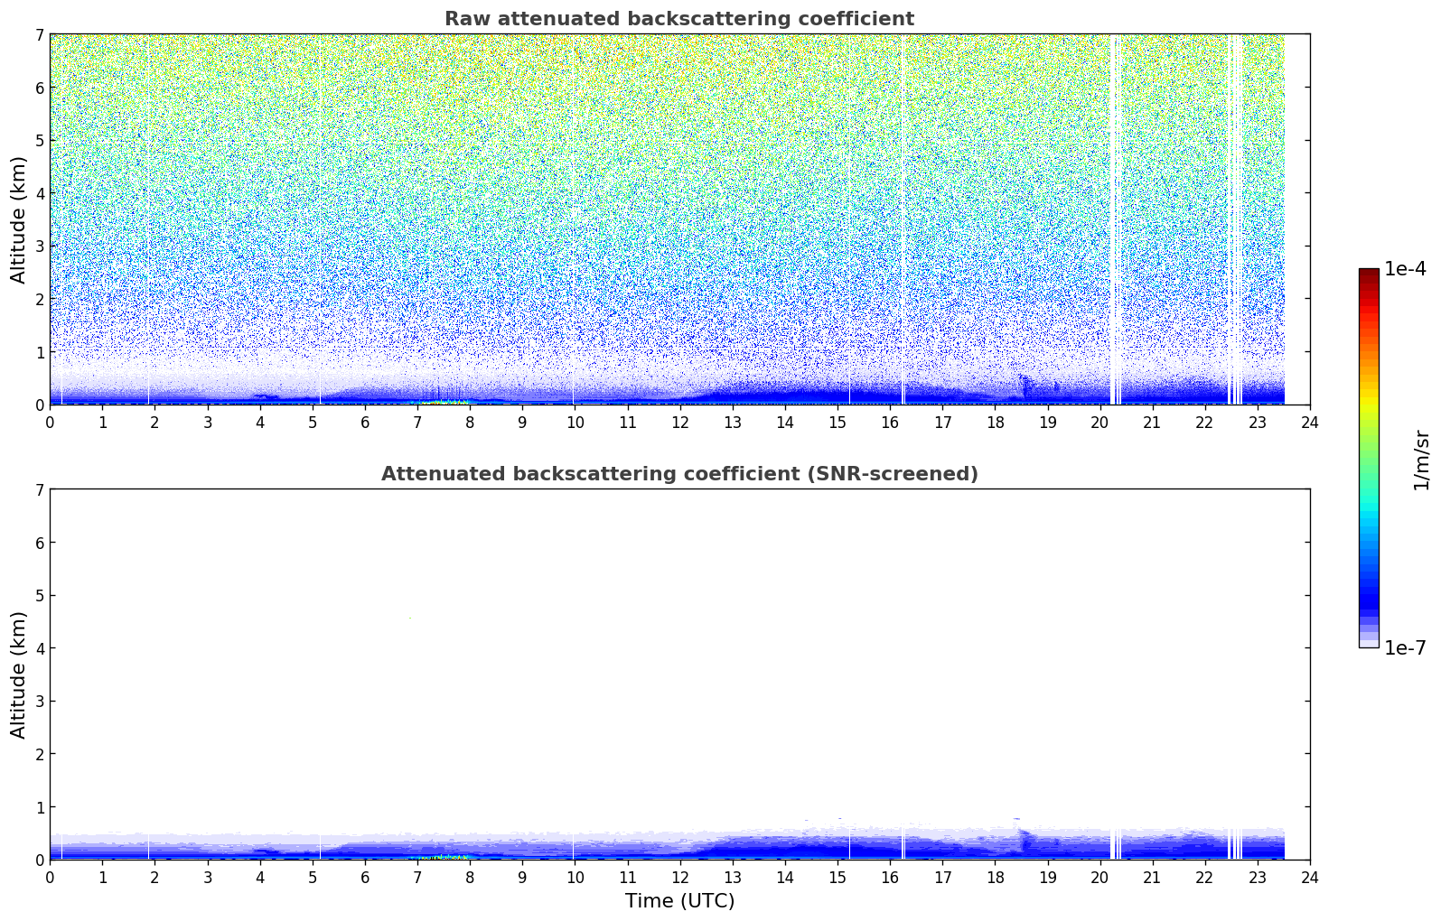Screen dimensions: 1441x921
Task: Click time tick "6" under the raw plot
Action: (x=365, y=422)
